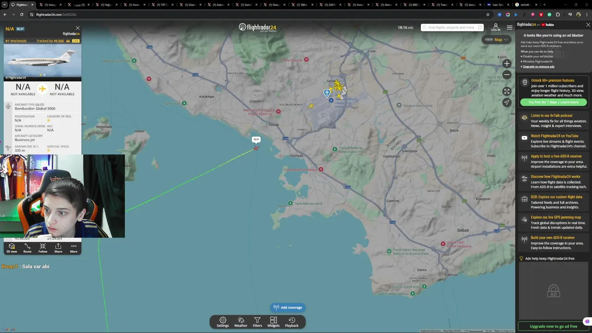The height and width of the screenshot is (333, 592).
Task: Open flight Playback
Action: pos(292,322)
